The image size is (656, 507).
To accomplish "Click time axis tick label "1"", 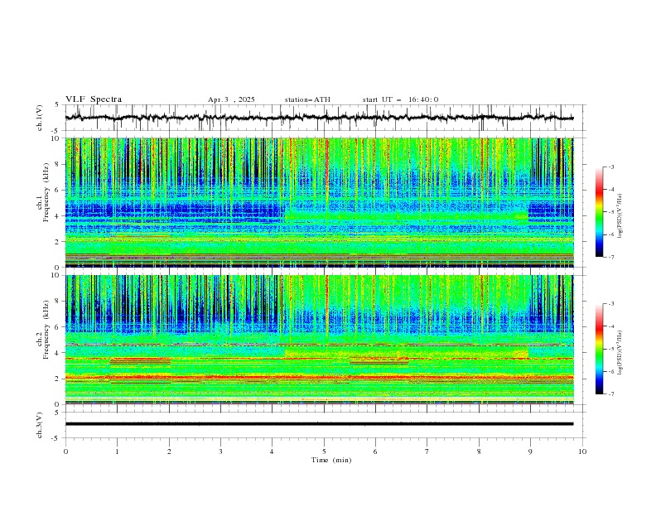I will (x=117, y=451).
